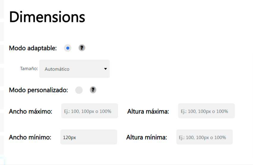Open the Tamaño dropdown set to Automático
This screenshot has height=165, width=253.
(x=74, y=69)
